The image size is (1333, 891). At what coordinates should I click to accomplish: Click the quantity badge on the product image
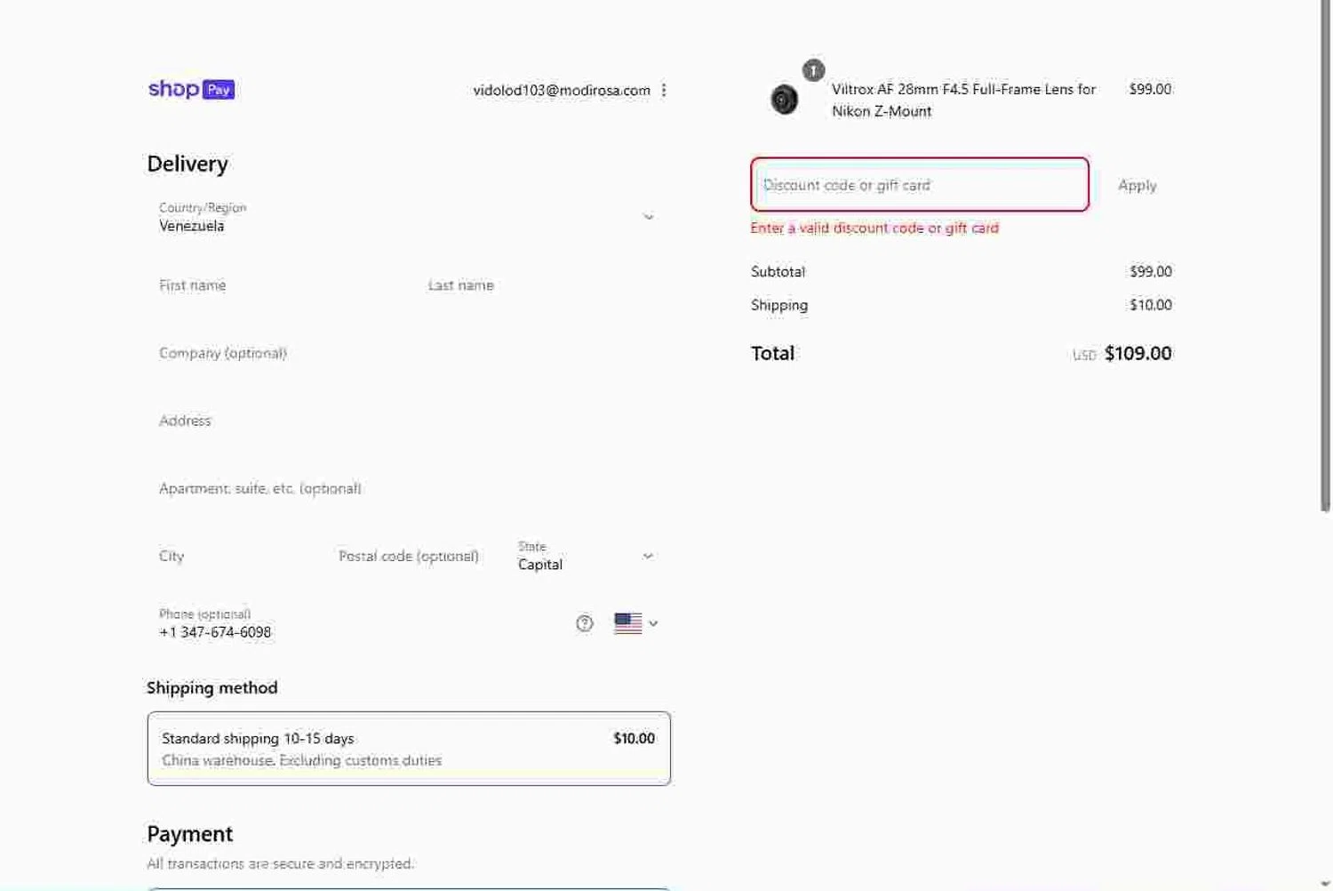click(813, 70)
